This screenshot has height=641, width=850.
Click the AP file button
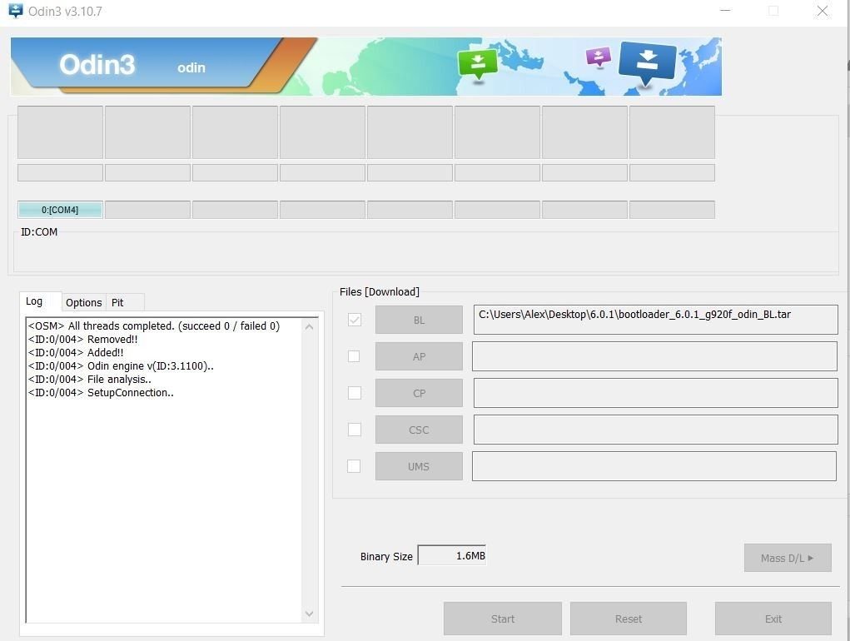(419, 356)
